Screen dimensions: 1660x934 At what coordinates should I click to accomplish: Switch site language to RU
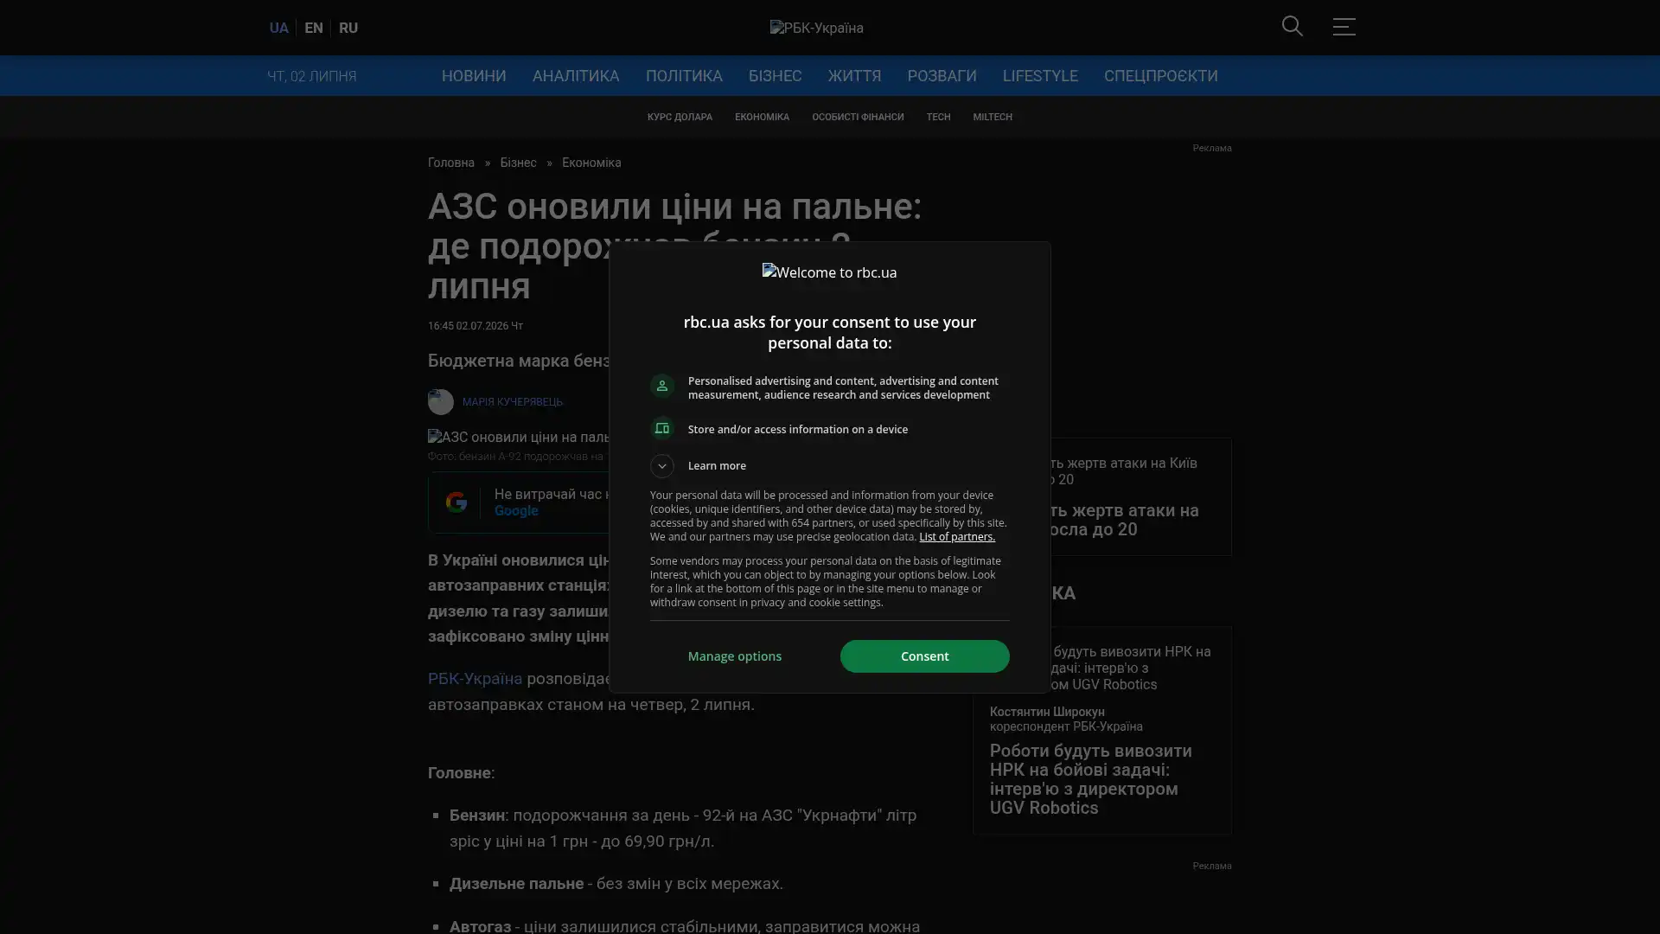point(348,28)
